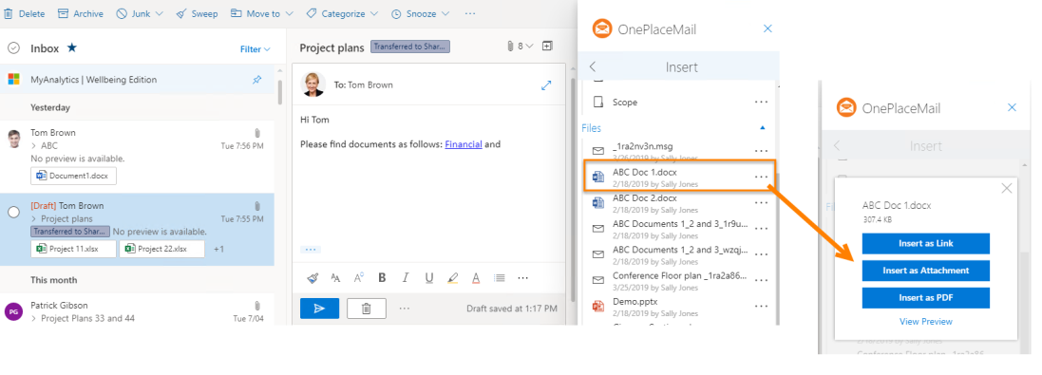Open Project 22.xlsx attachment
The image size is (1042, 375).
(x=162, y=249)
